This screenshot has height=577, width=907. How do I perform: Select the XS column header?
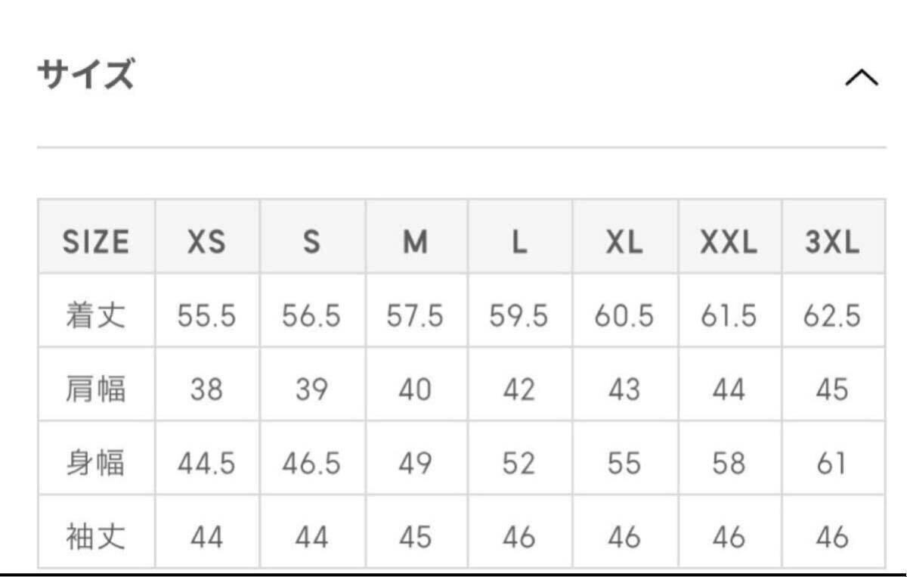(x=206, y=242)
